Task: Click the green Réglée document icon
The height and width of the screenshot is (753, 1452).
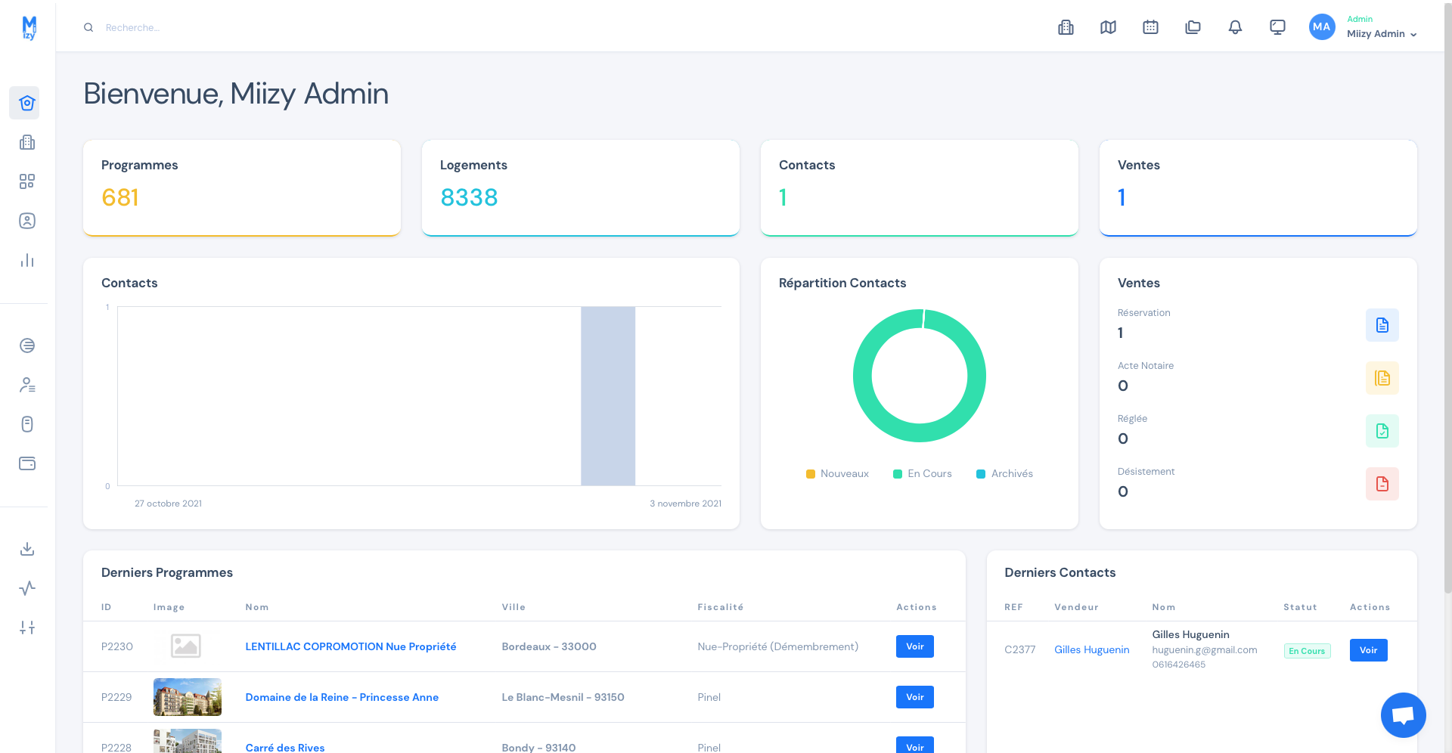Action: tap(1382, 431)
